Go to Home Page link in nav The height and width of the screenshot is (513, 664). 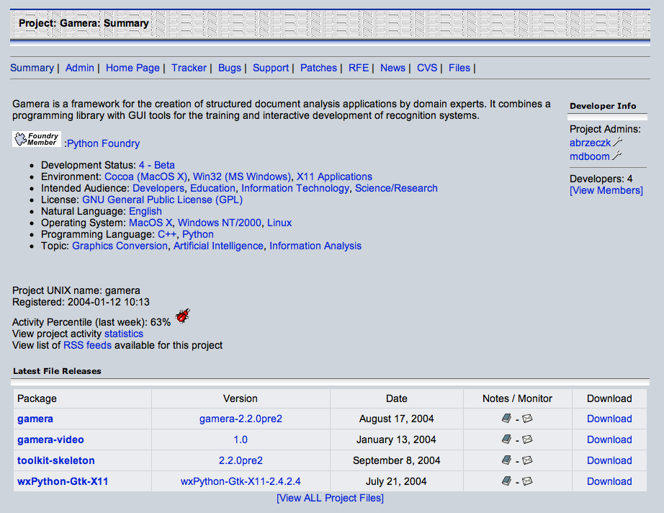click(x=133, y=68)
